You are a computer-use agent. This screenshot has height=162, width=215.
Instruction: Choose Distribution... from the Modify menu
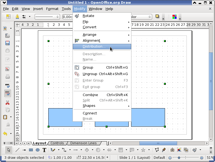[102, 47]
